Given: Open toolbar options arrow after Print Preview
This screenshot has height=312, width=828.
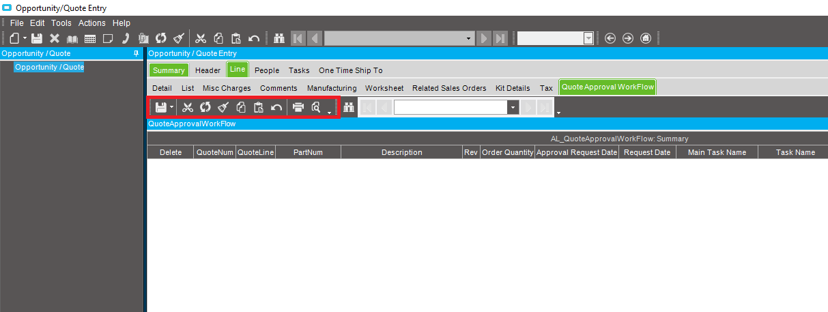Looking at the screenshot, I should (x=329, y=111).
